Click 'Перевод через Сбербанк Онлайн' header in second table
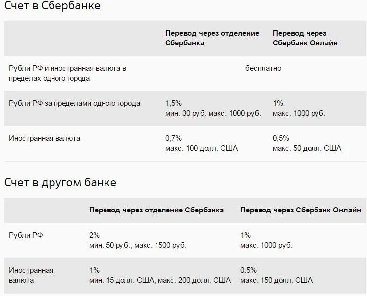This screenshot has width=367, height=296. (301, 210)
